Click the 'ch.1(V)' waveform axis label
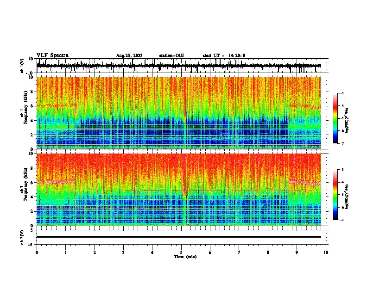The image size is (367, 283). click(22, 66)
